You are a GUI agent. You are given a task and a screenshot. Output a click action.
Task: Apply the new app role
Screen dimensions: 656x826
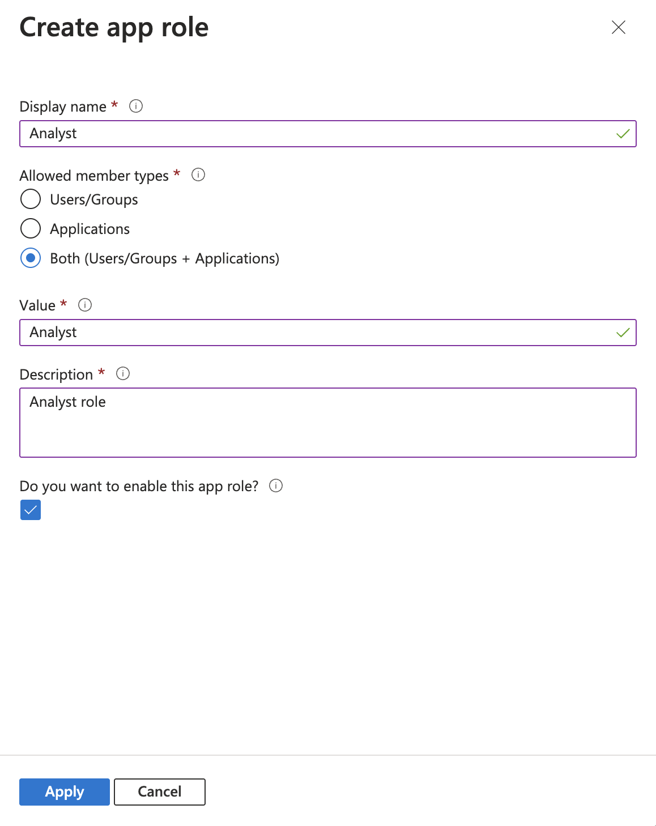63,791
